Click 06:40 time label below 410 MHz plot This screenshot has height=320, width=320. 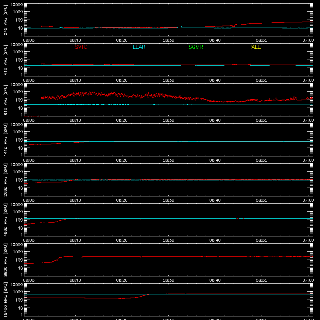[x=215, y=80]
